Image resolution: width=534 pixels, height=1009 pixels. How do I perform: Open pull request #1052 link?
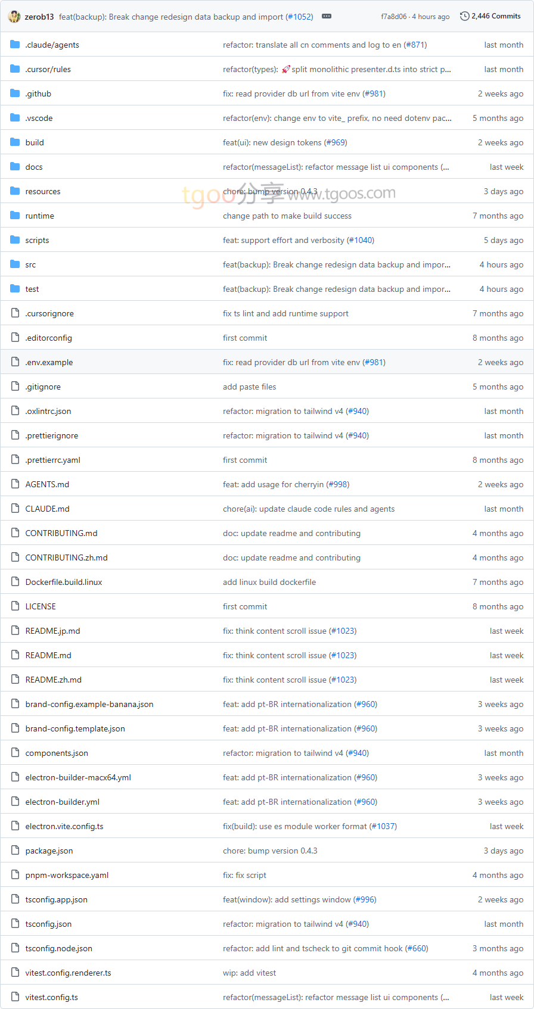[x=300, y=17]
